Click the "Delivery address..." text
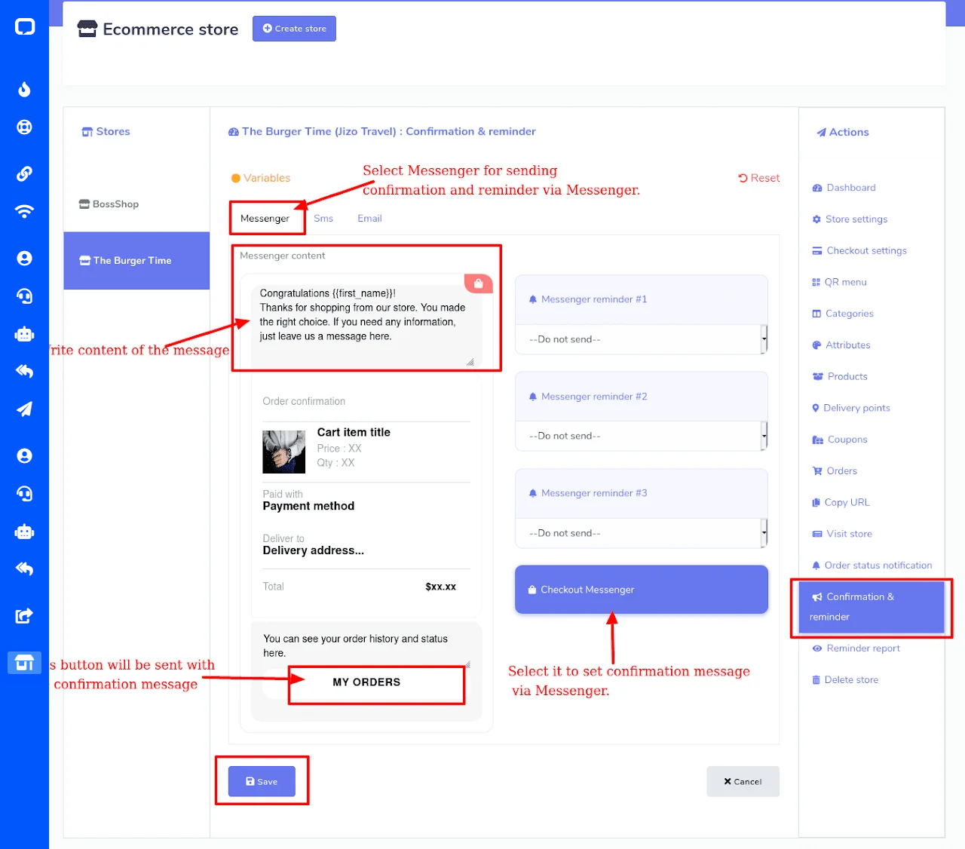Image resolution: width=965 pixels, height=849 pixels. (314, 550)
